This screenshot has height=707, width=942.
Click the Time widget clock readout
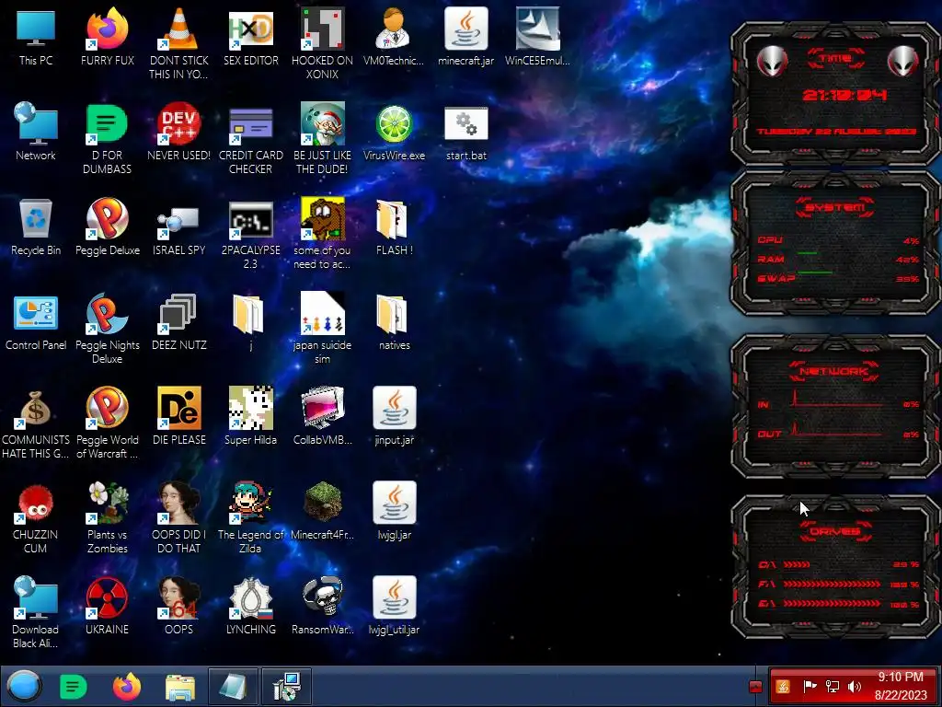click(x=844, y=95)
